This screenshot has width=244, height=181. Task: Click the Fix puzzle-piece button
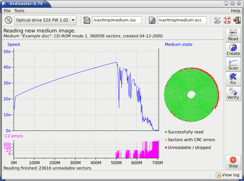pos(233,79)
